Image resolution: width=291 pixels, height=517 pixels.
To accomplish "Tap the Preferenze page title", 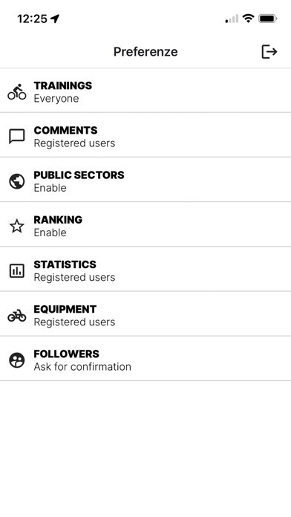I will click(x=145, y=52).
